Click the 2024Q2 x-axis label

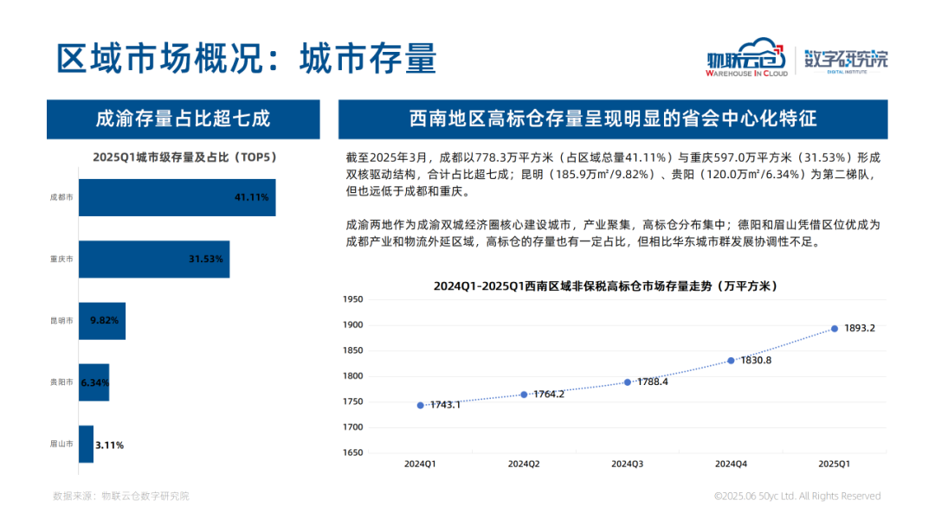[524, 464]
